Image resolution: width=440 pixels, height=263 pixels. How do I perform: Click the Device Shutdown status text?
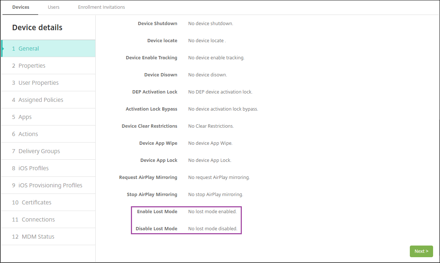[211, 23]
